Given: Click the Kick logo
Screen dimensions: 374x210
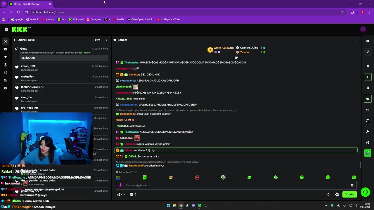Looking at the screenshot, I should [x=21, y=29].
